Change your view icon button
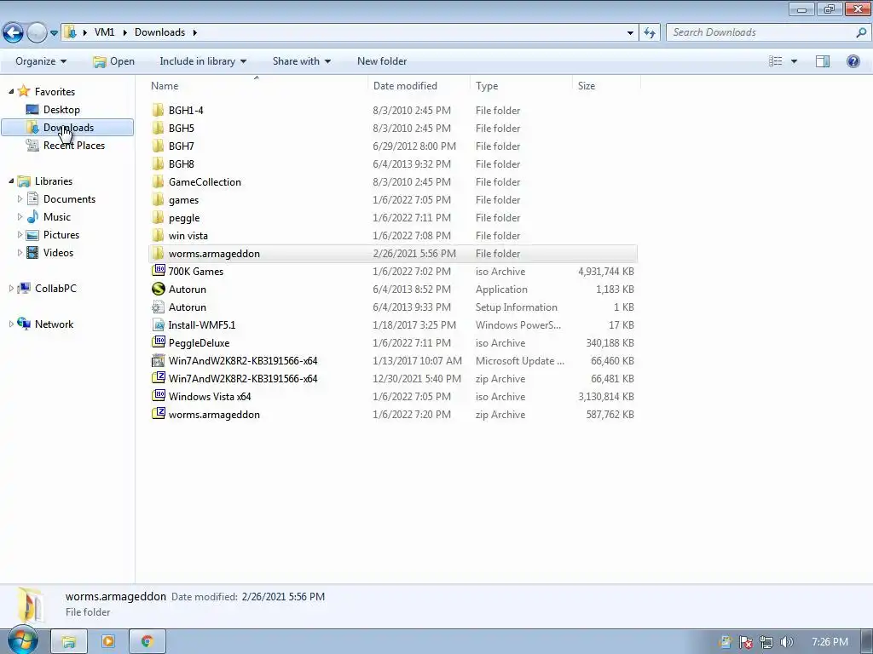The width and height of the screenshot is (873, 654). (x=775, y=61)
